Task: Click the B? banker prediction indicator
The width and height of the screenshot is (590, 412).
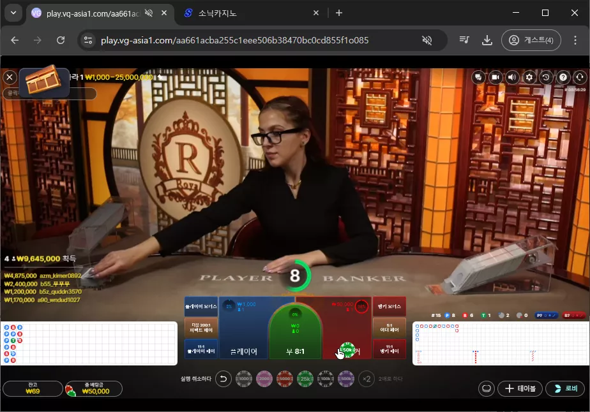Action: coord(574,316)
